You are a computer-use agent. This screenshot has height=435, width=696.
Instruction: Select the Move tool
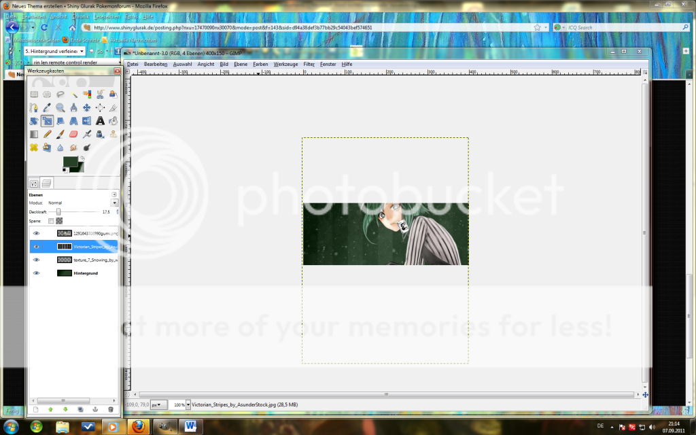[87, 107]
